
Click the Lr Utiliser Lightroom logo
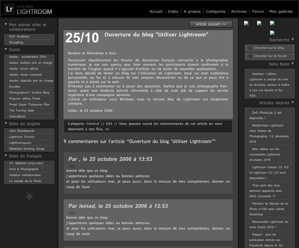coord(28,9)
